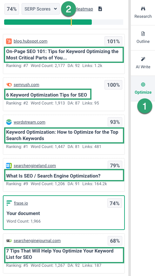Open the Outline document tab

143,38
